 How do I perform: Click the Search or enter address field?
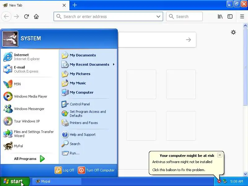(x=108, y=16)
